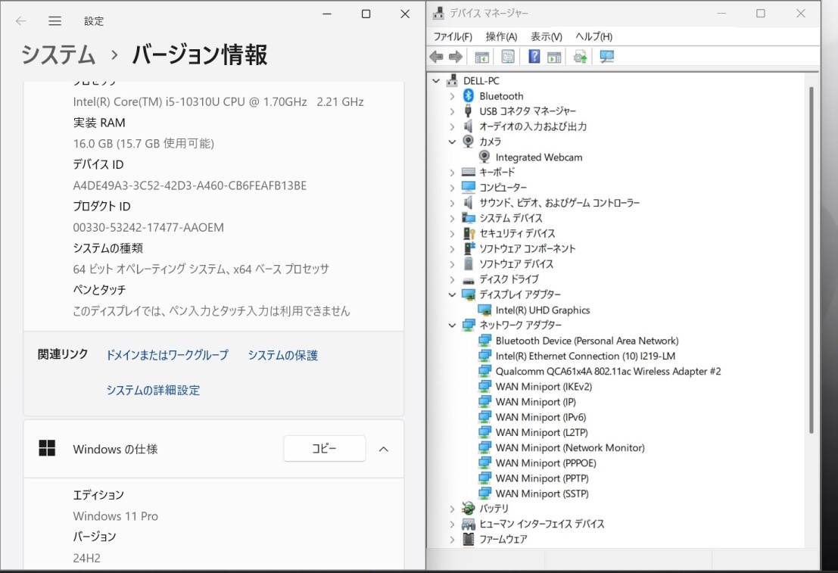Click the Settings hamburger navigation menu icon
838x573 pixels.
pos(55,21)
